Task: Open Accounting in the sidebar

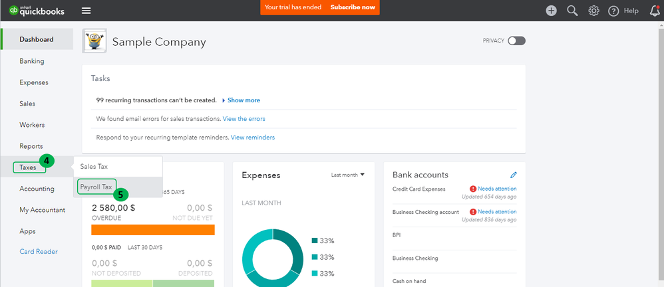Action: (x=37, y=189)
